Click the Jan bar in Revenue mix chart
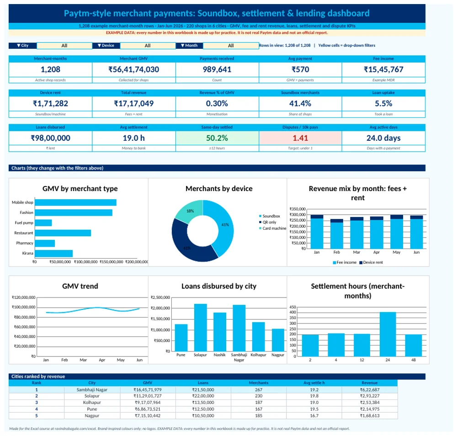457x436 pixels. (x=317, y=232)
